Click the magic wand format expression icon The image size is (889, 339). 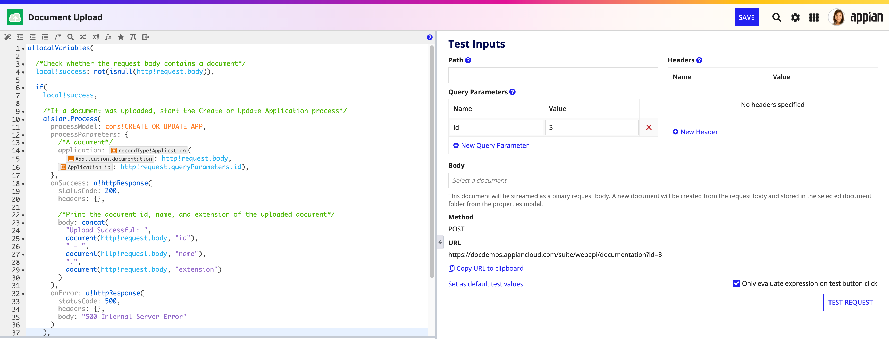[x=7, y=37]
